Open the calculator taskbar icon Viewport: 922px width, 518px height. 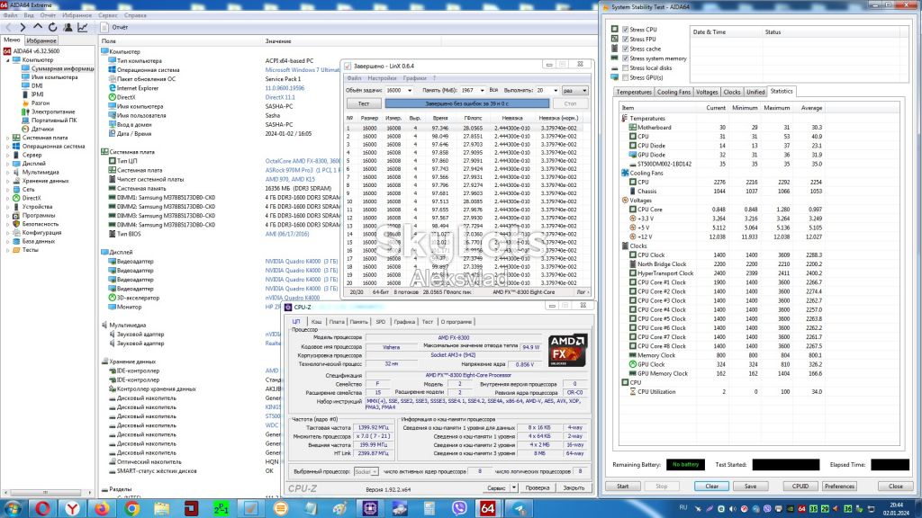429,508
